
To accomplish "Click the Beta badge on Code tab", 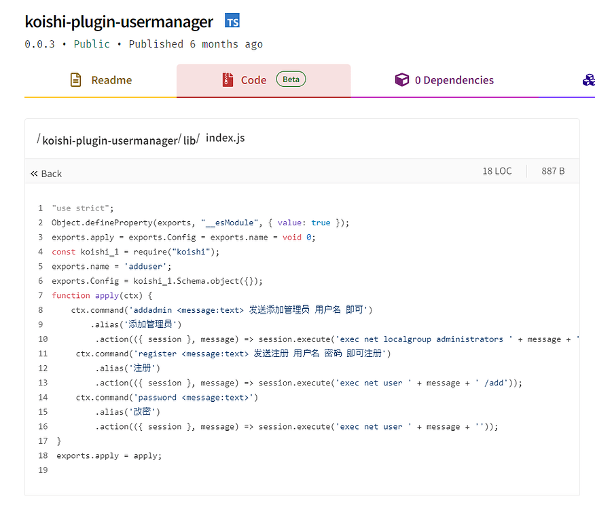I will pyautogui.click(x=291, y=79).
